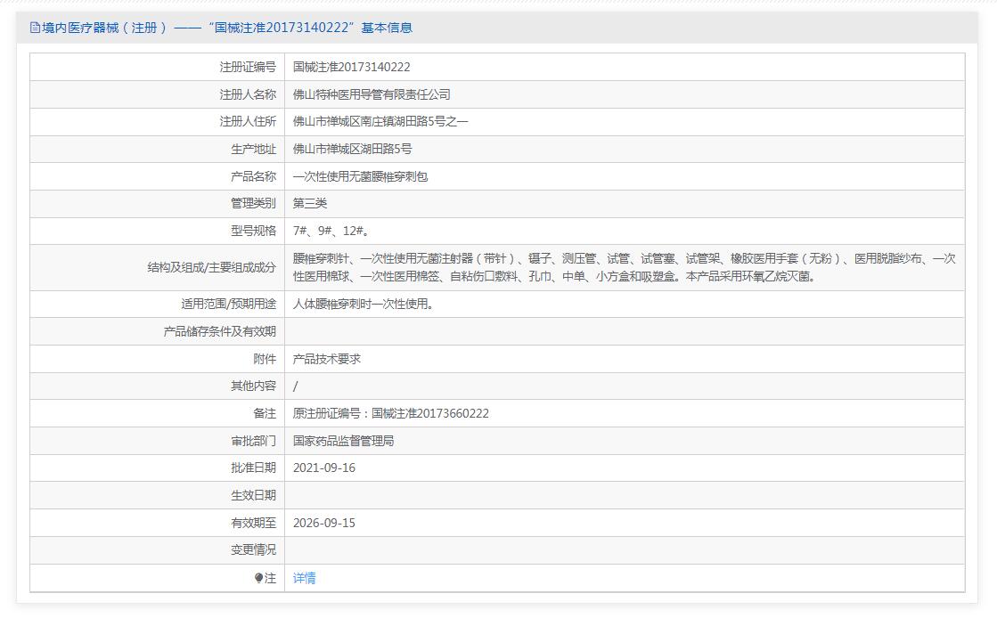This screenshot has width=997, height=618.
Task: Click the 生产地址 label
Action: pos(254,149)
